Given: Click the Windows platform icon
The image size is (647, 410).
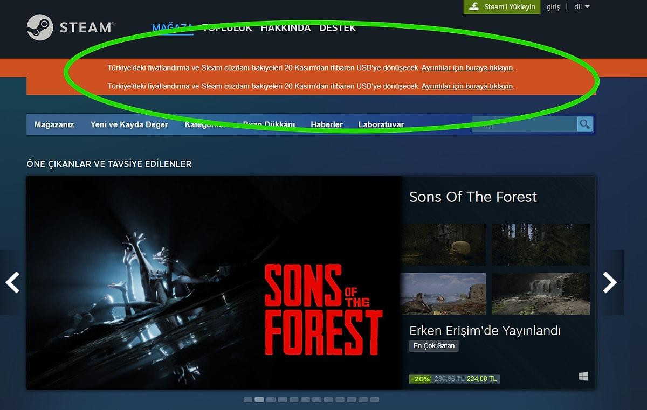Looking at the screenshot, I should 583,377.
